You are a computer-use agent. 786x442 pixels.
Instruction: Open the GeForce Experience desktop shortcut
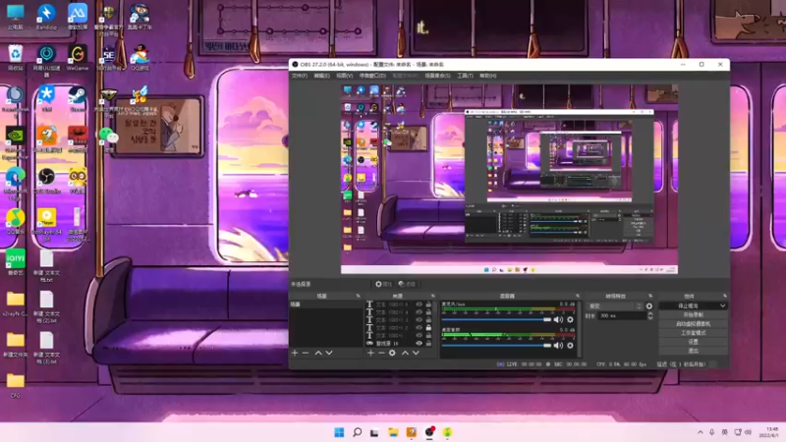click(16, 143)
